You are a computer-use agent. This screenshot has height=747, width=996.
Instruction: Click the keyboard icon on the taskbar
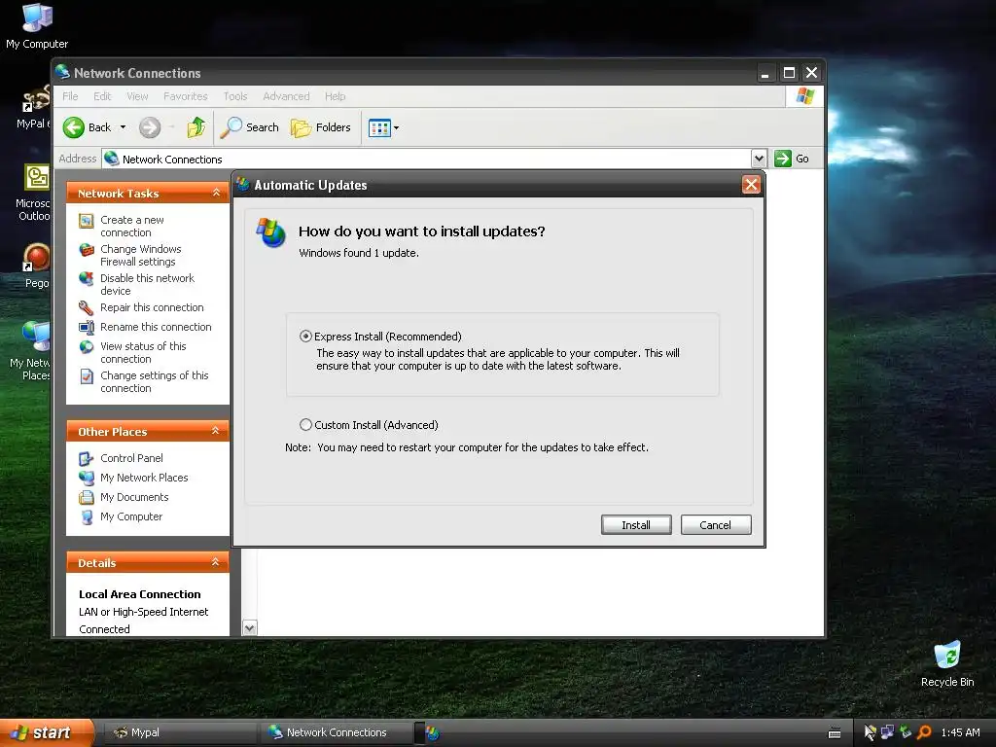pos(835,733)
